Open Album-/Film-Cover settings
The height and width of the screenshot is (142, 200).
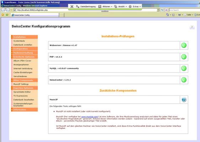(x=22, y=61)
